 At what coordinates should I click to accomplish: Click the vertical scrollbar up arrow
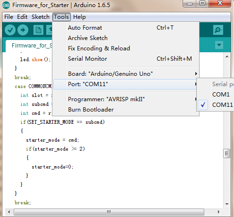click(227, 56)
